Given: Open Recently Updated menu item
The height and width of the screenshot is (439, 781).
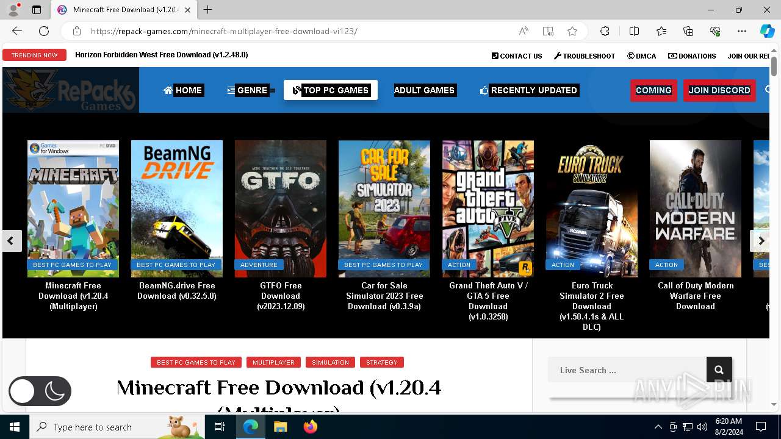Looking at the screenshot, I should pyautogui.click(x=529, y=90).
